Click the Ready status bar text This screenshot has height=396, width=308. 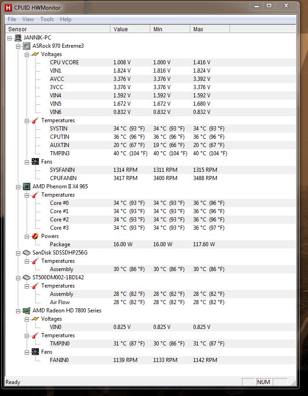13,382
